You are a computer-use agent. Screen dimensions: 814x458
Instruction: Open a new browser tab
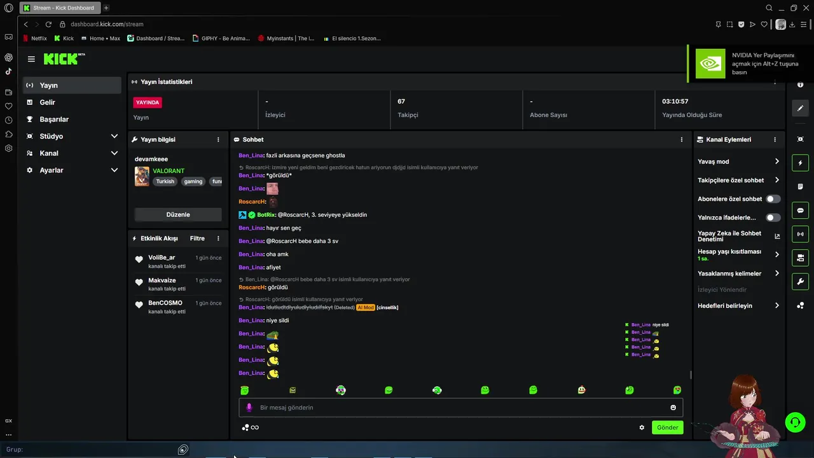[106, 8]
